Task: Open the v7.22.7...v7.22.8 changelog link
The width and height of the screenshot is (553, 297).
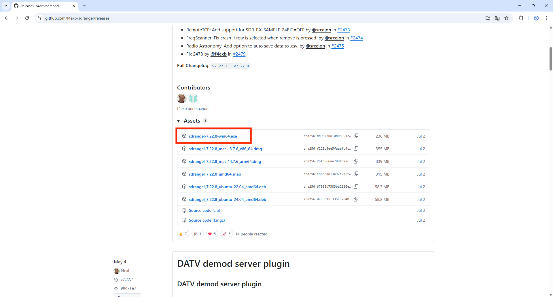Action: (x=230, y=66)
